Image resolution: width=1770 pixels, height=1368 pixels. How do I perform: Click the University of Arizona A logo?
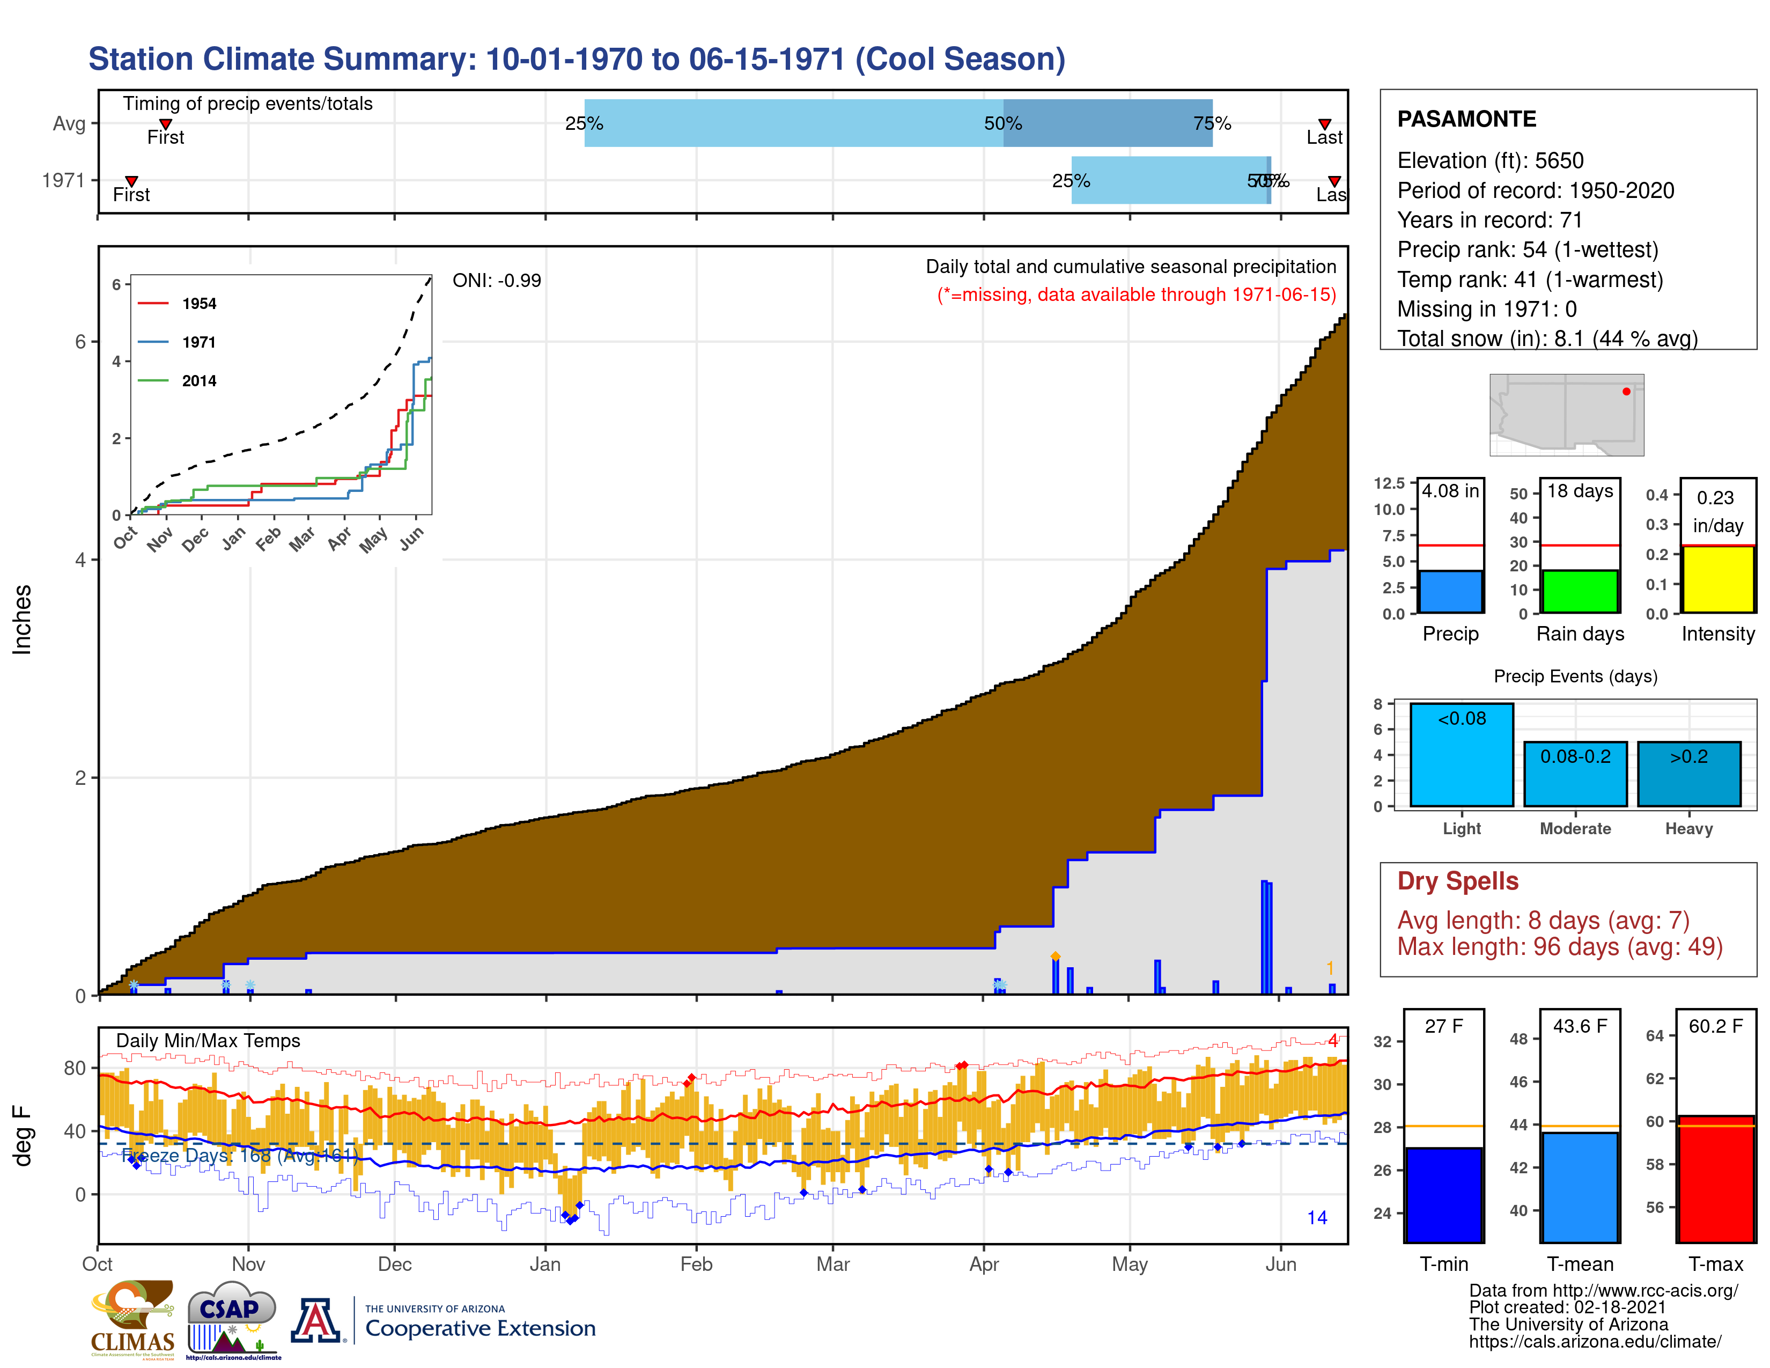pyautogui.click(x=316, y=1320)
